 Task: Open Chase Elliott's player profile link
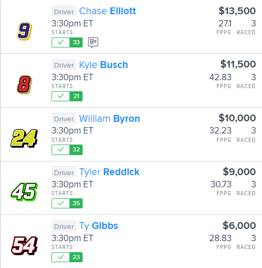coord(107,11)
